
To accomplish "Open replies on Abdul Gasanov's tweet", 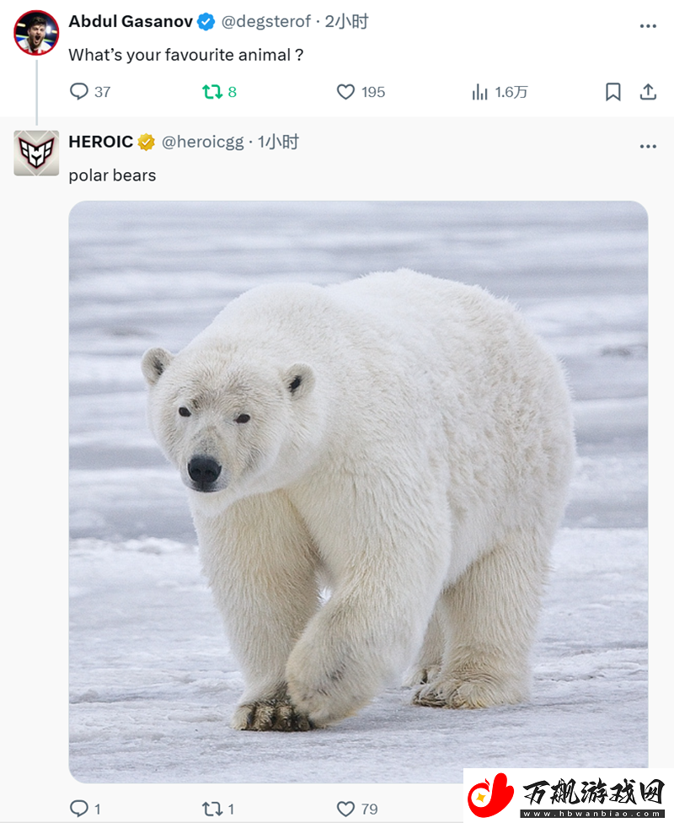I will click(x=89, y=92).
